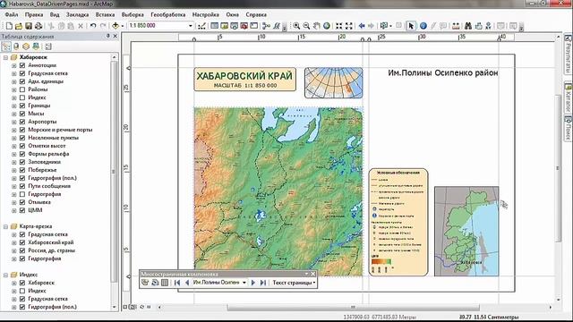Switch contents to List By Source
Image resolution: width=573 pixels, height=322 pixels.
16,47
